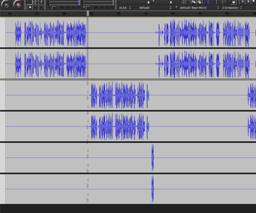Click the playback level meter bar

click(64, 2)
